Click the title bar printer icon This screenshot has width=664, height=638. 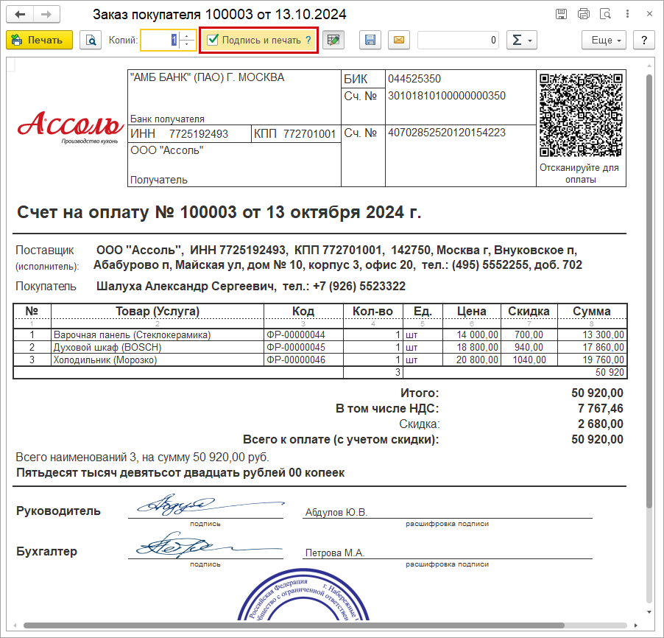click(584, 15)
